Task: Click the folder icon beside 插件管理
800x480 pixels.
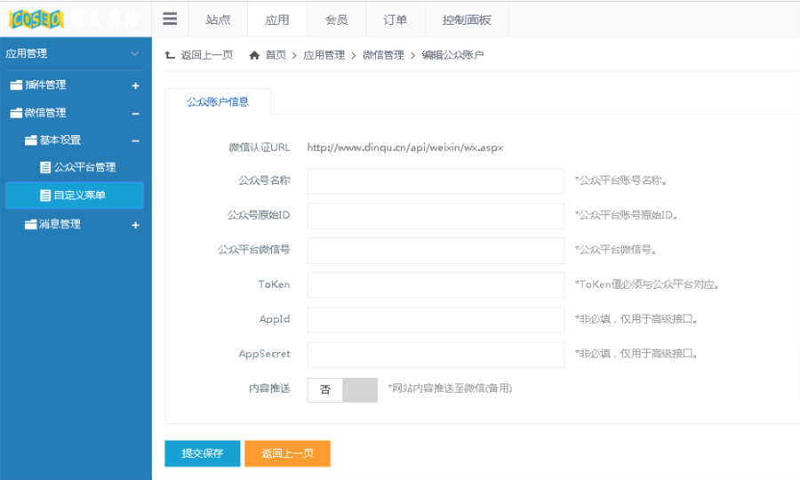Action: (x=16, y=85)
